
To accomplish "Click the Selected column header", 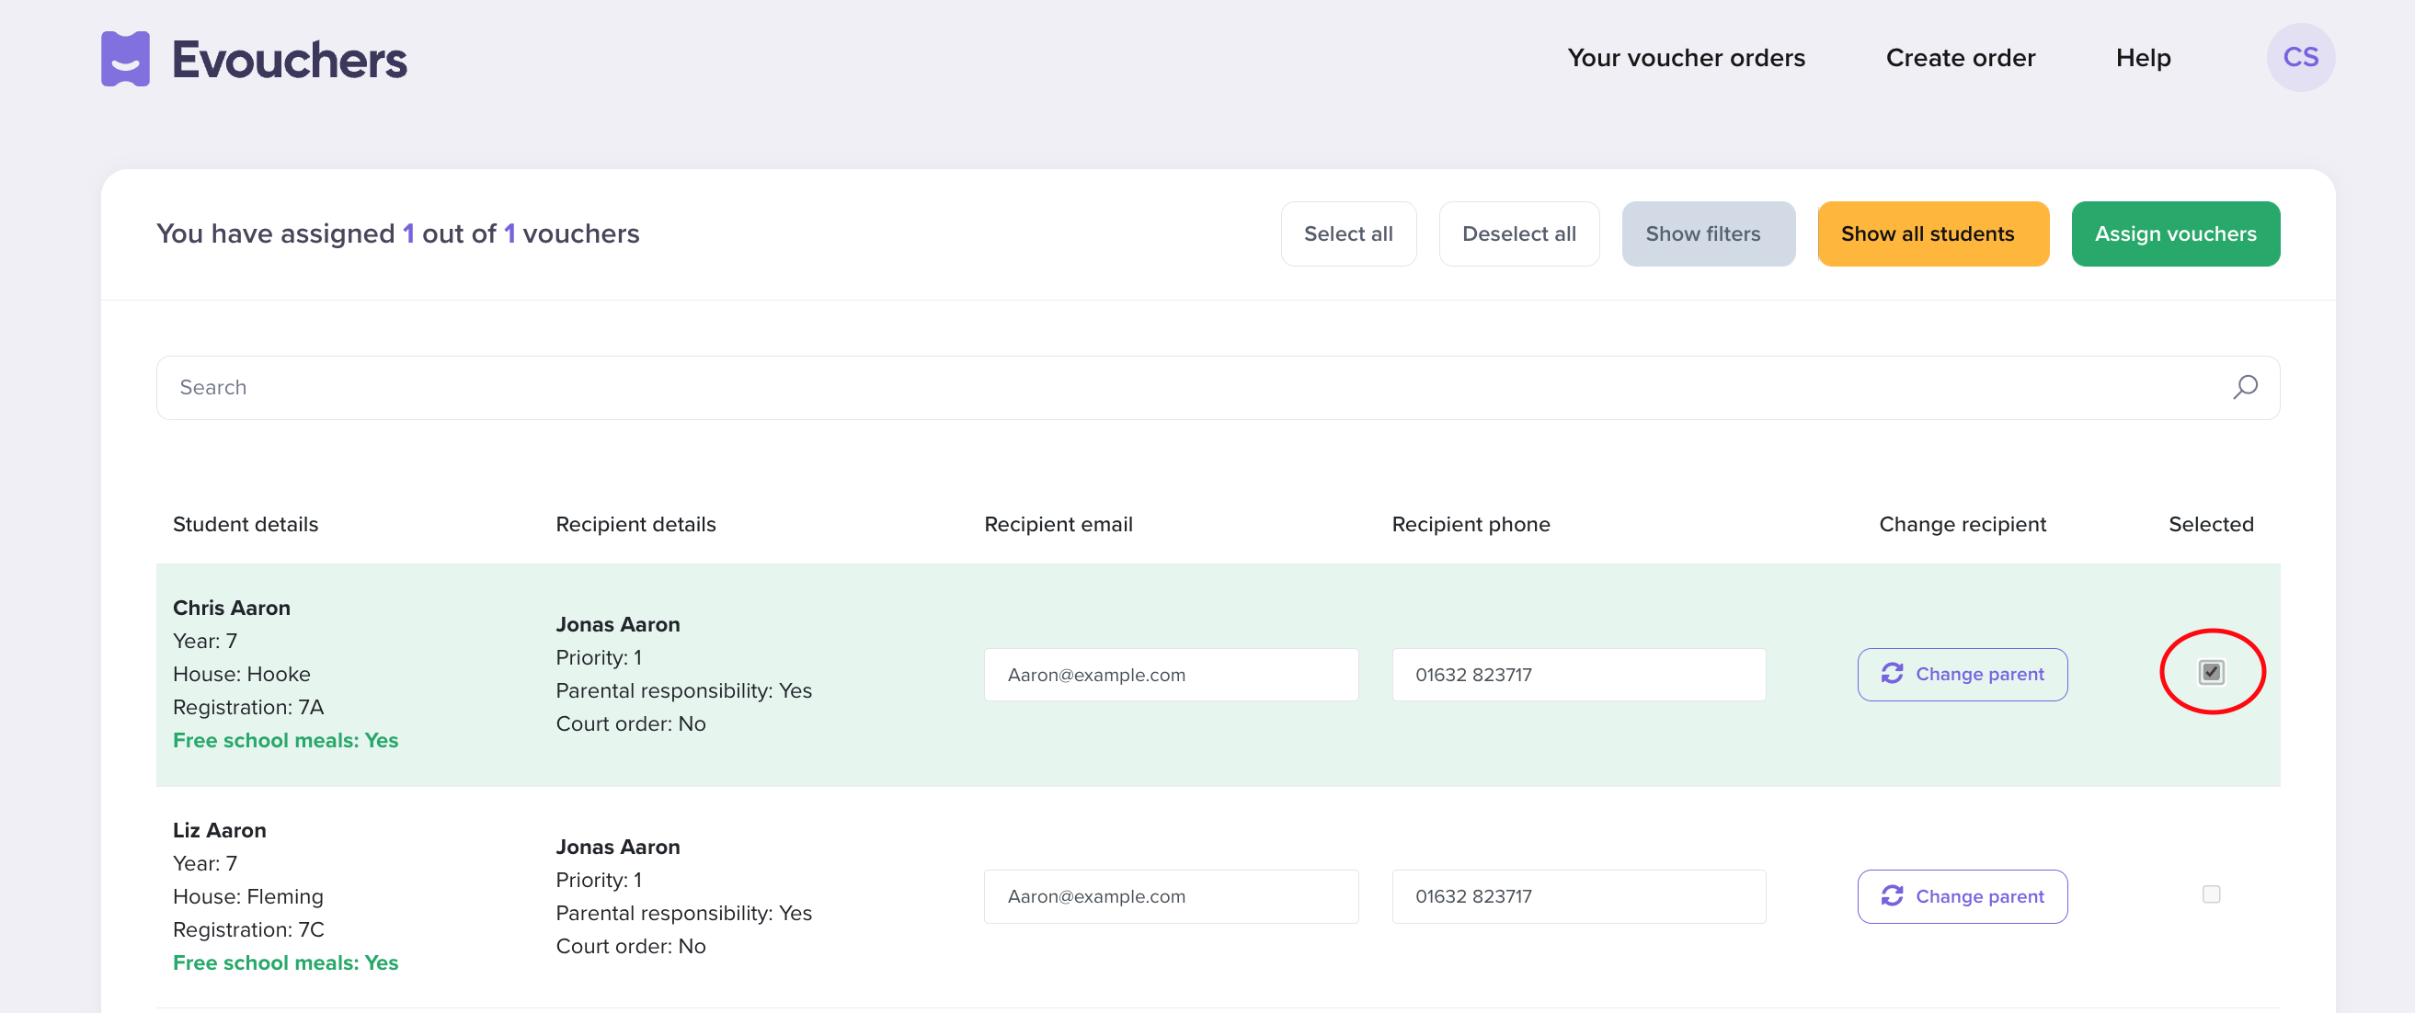I will point(2210,524).
